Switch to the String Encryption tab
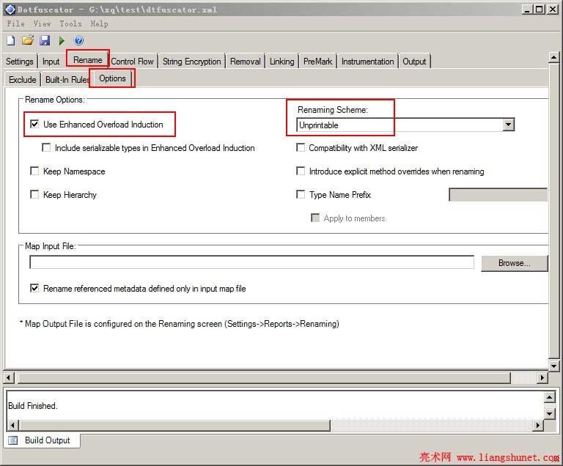563x466 pixels. 192,62
